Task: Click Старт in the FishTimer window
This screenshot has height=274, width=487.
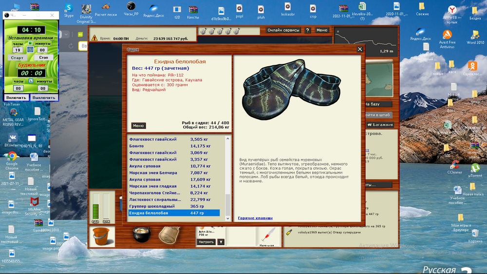Action: (17, 58)
